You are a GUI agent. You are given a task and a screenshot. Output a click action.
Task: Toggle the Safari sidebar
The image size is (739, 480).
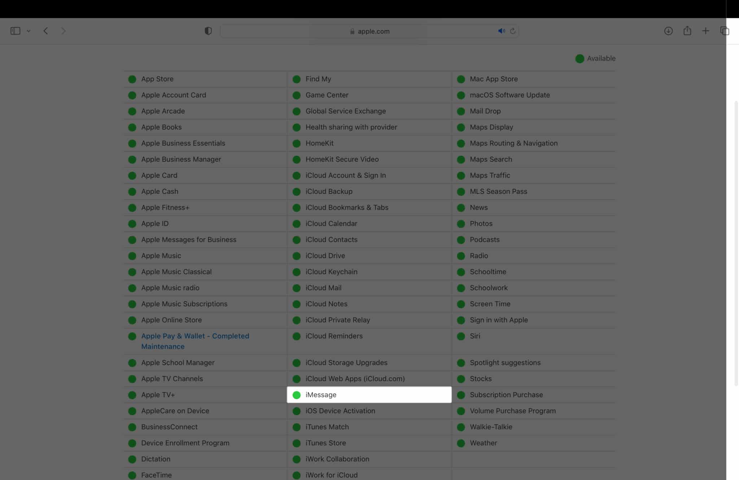(15, 31)
